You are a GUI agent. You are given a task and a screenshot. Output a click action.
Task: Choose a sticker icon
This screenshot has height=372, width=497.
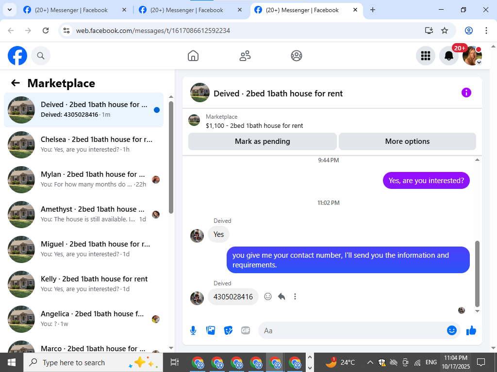[228, 330]
